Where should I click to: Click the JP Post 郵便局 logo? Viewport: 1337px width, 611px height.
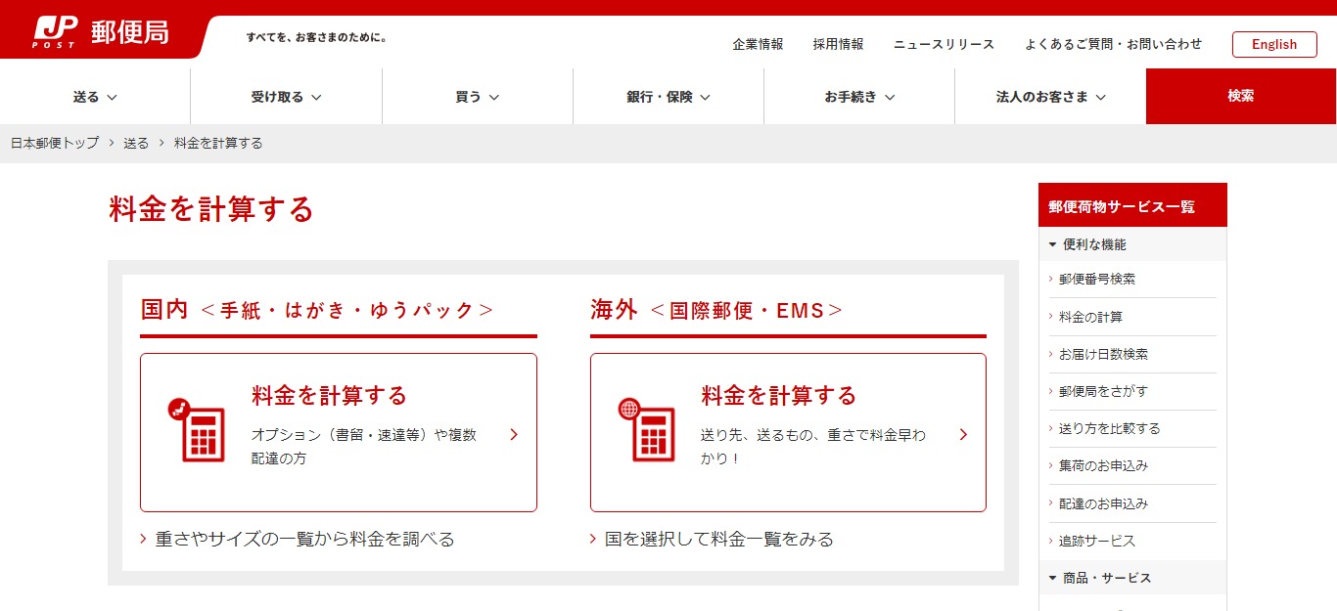coord(101,32)
